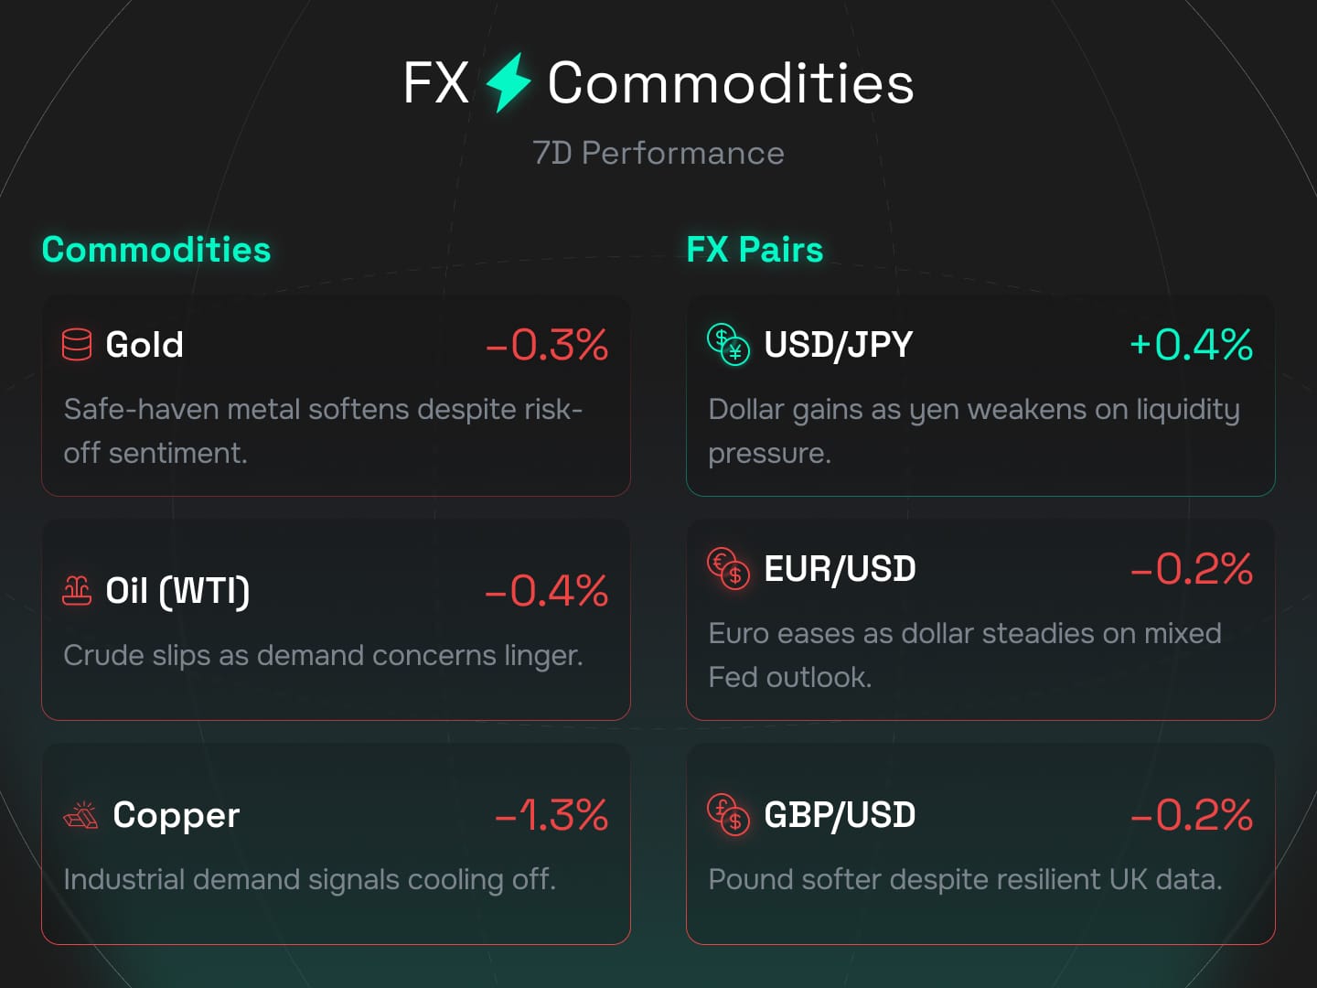Open the GBP/USD pair label
Screen dimensions: 1317x988
tap(840, 814)
